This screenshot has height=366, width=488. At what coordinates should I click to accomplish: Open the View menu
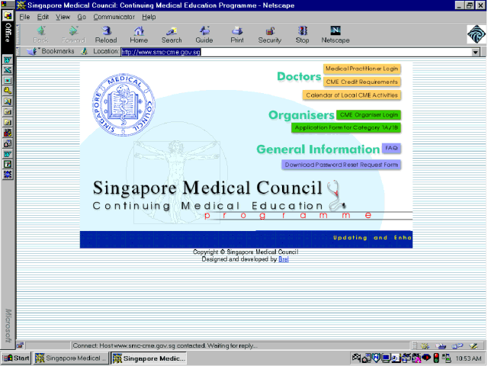click(63, 17)
